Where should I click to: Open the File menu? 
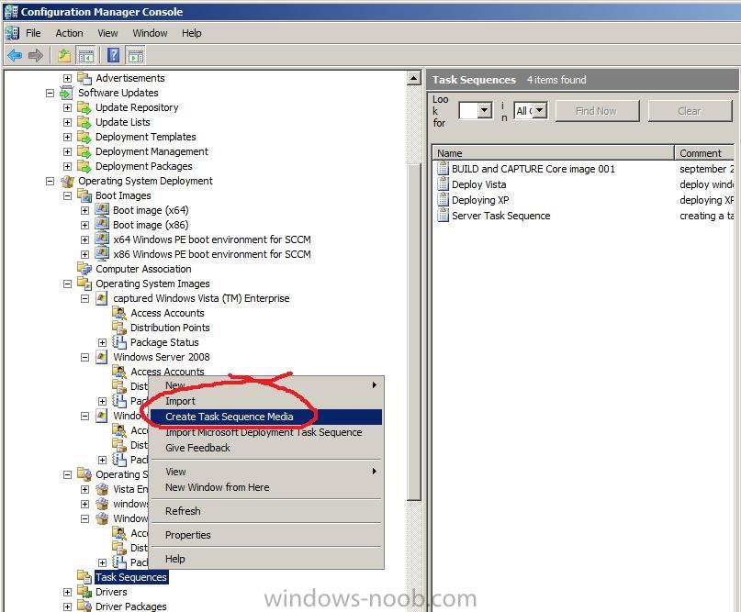[33, 33]
